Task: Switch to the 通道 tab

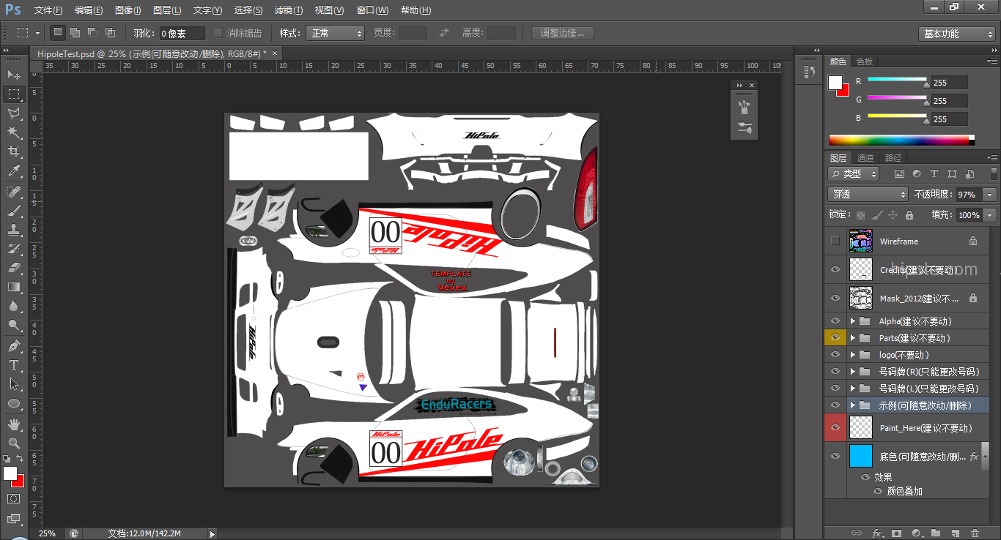Action: point(865,158)
